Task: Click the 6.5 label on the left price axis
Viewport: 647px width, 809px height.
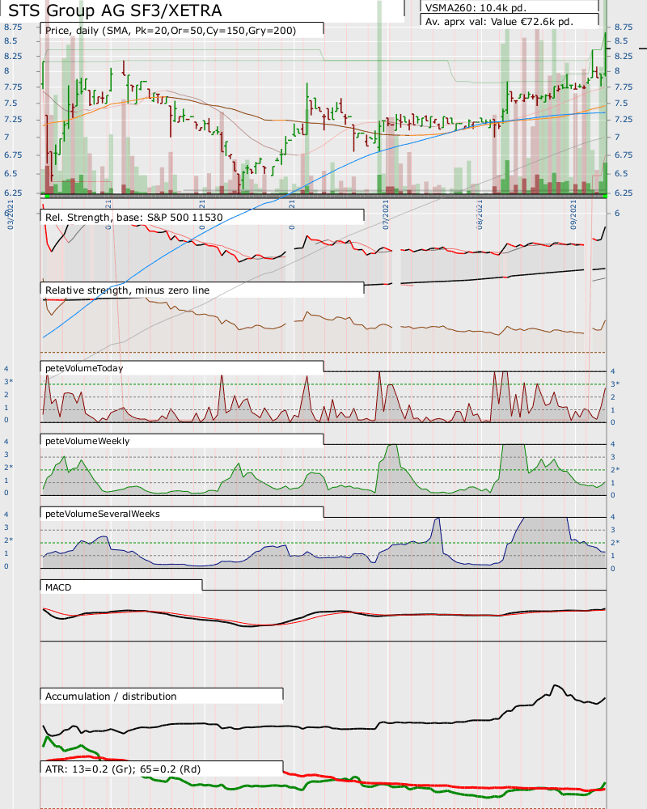Action: [11, 173]
